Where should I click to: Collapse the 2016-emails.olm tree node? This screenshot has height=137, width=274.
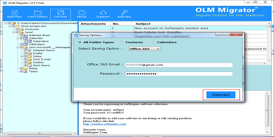10,26
